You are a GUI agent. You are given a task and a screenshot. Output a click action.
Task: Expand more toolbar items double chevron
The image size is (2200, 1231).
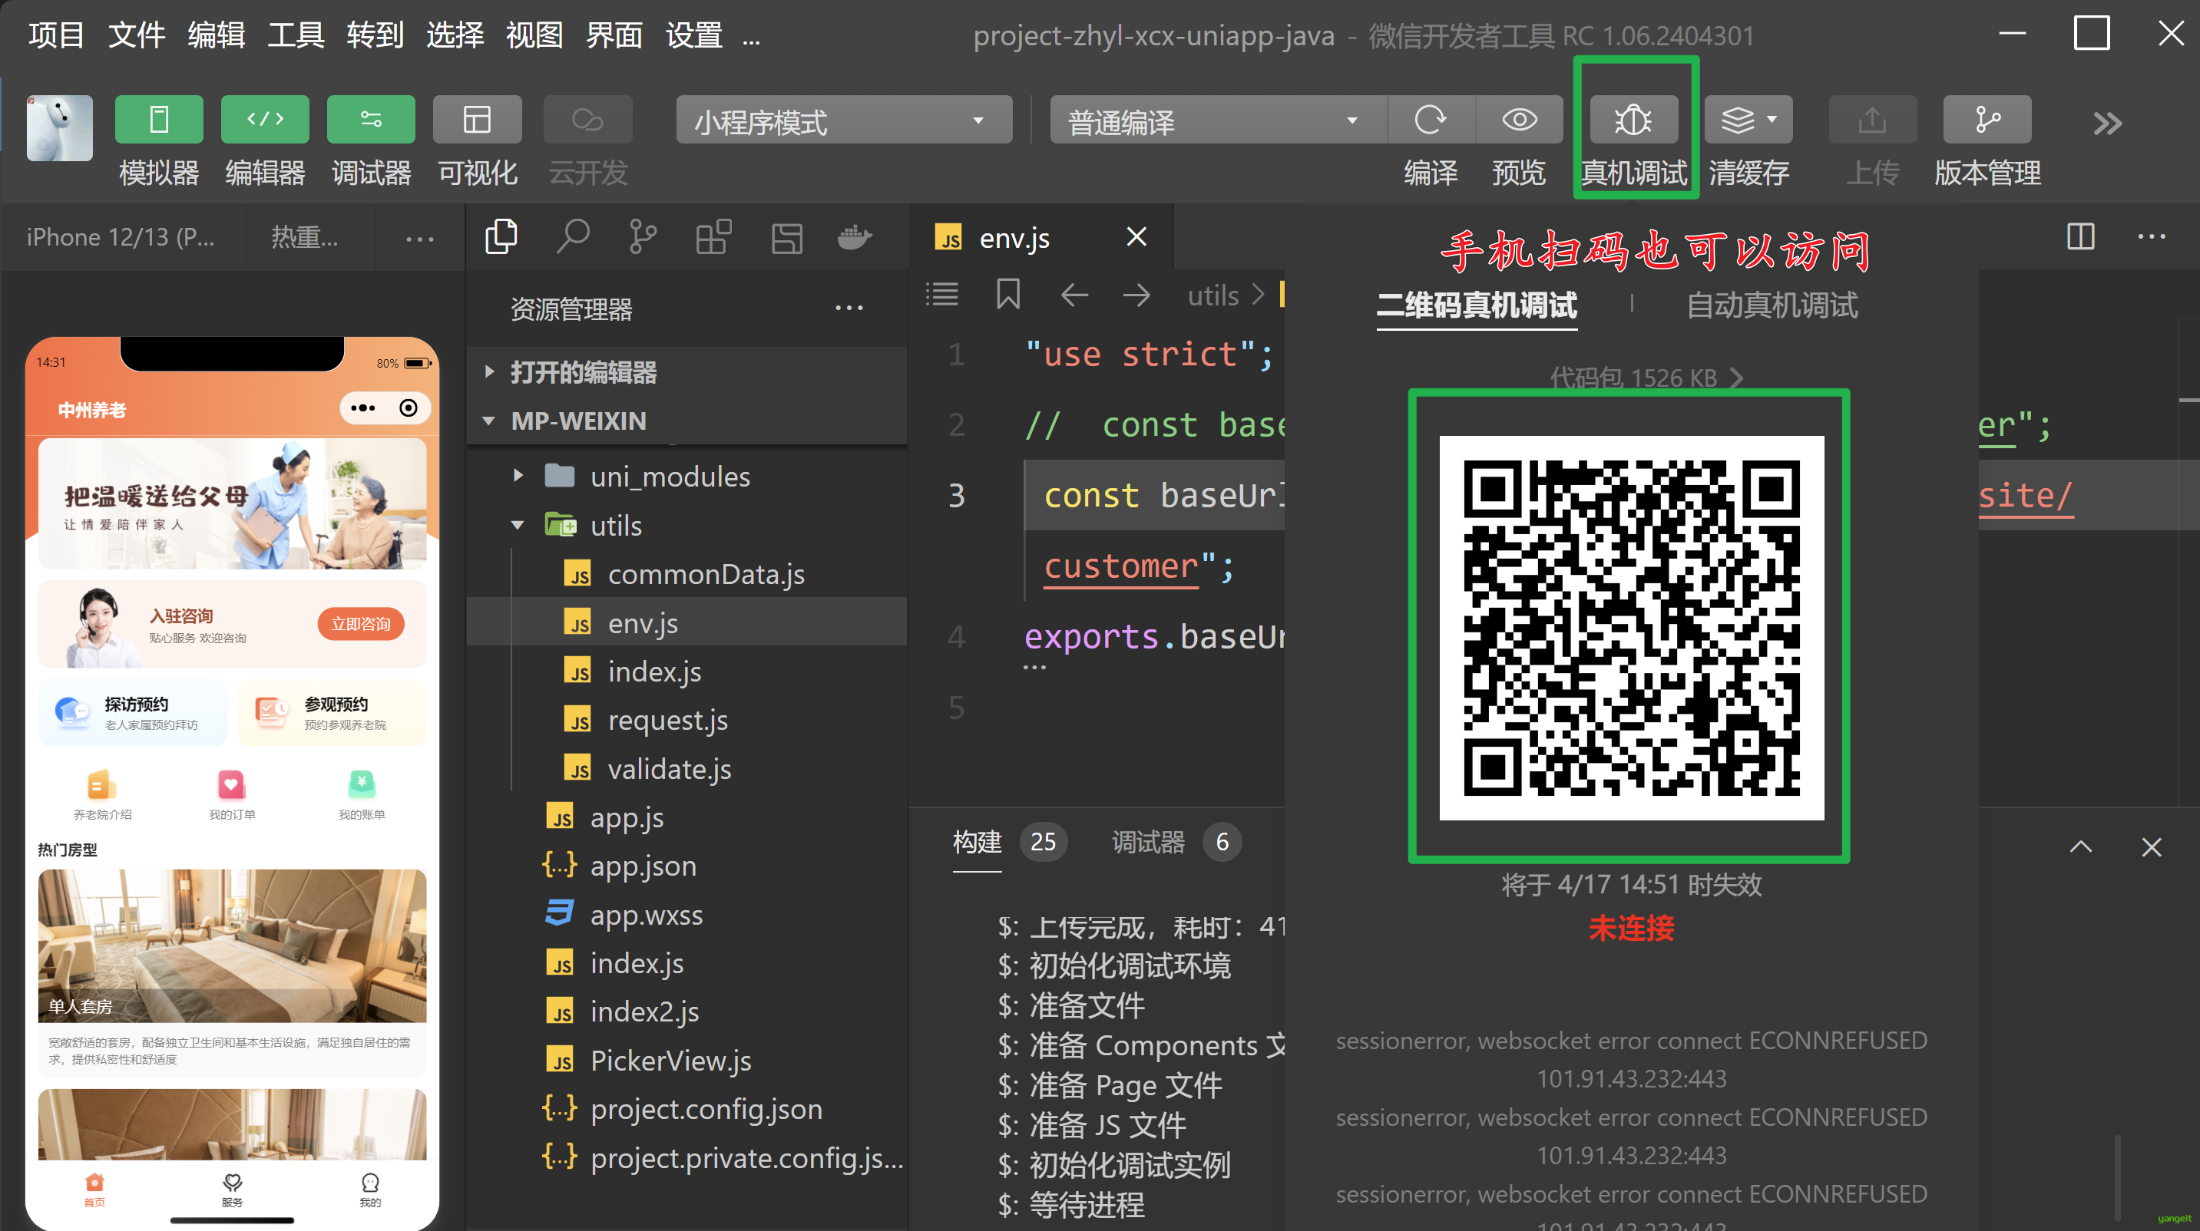2107,124
